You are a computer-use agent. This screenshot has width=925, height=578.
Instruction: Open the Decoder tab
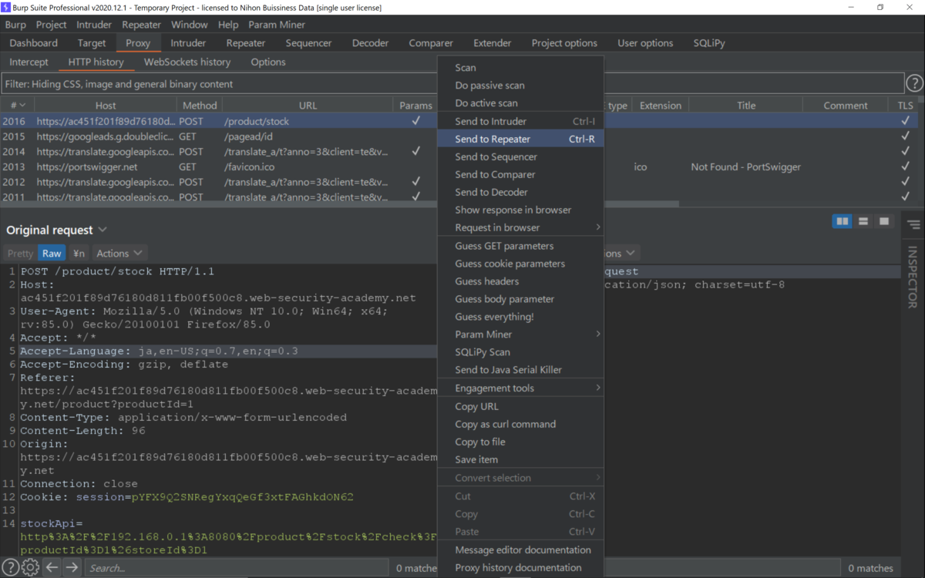371,43
